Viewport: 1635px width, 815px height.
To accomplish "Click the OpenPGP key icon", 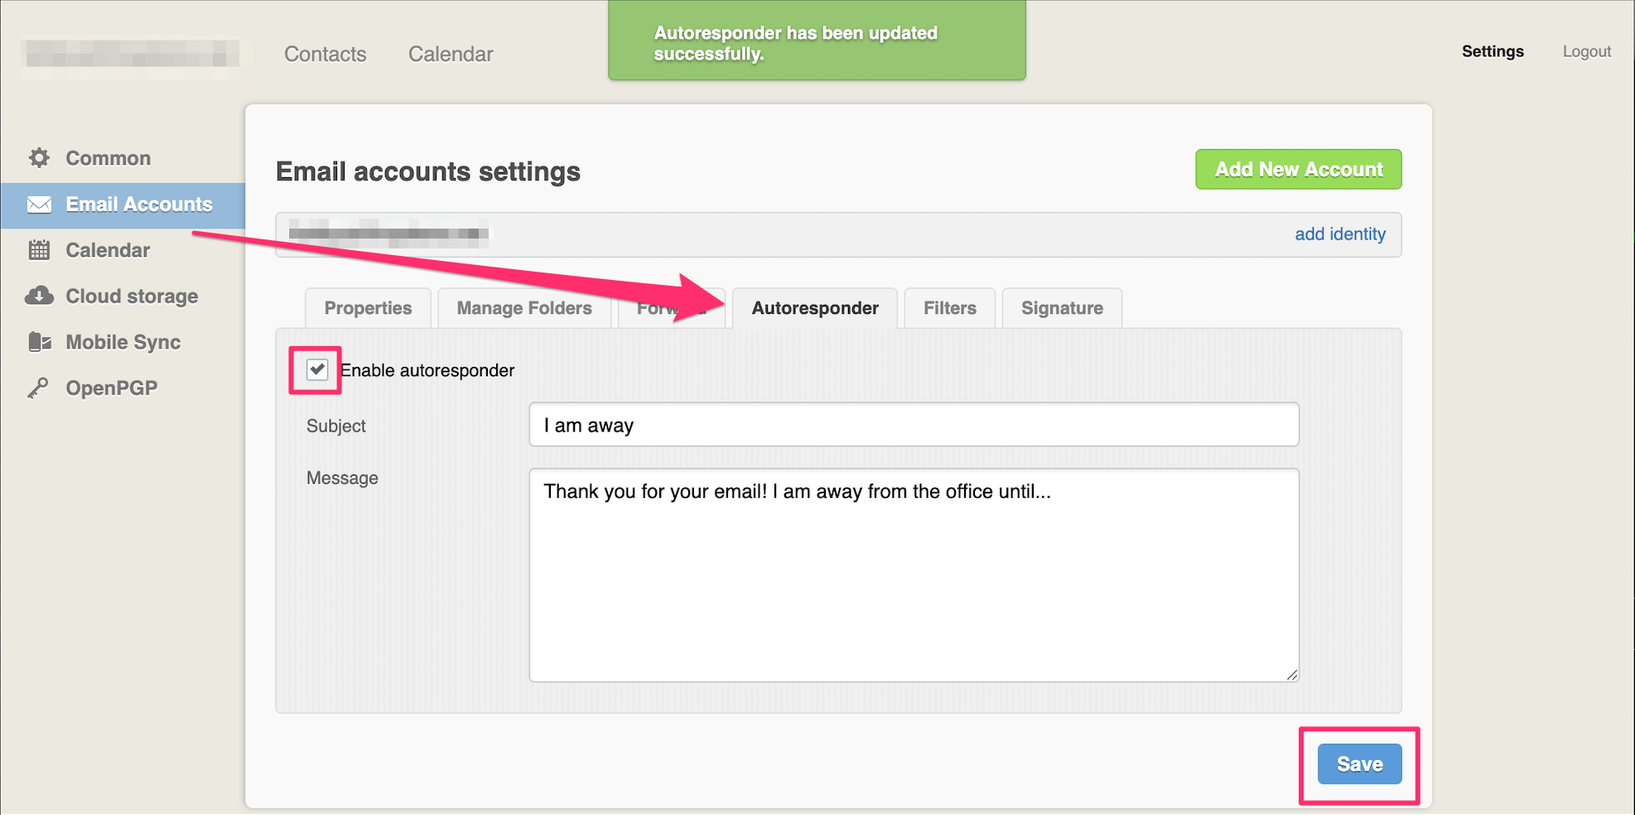I will 38,388.
